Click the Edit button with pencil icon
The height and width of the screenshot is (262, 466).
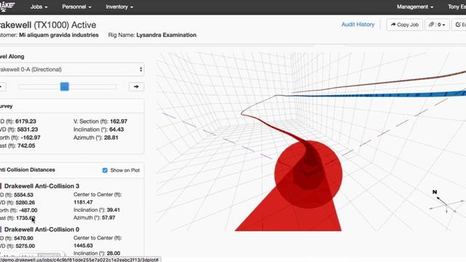pyautogui.click(x=459, y=25)
